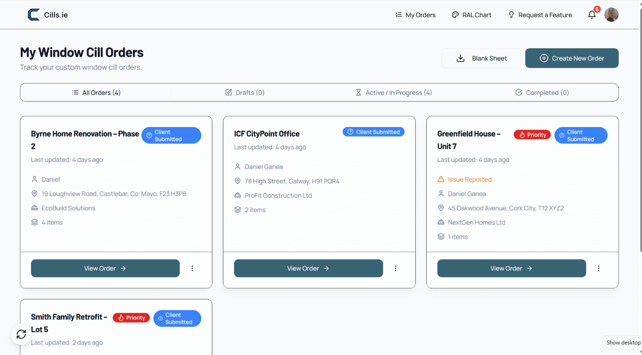Click the Priority badge on Greenfield House
Viewport: 642px width, 355px height.
tap(532, 135)
